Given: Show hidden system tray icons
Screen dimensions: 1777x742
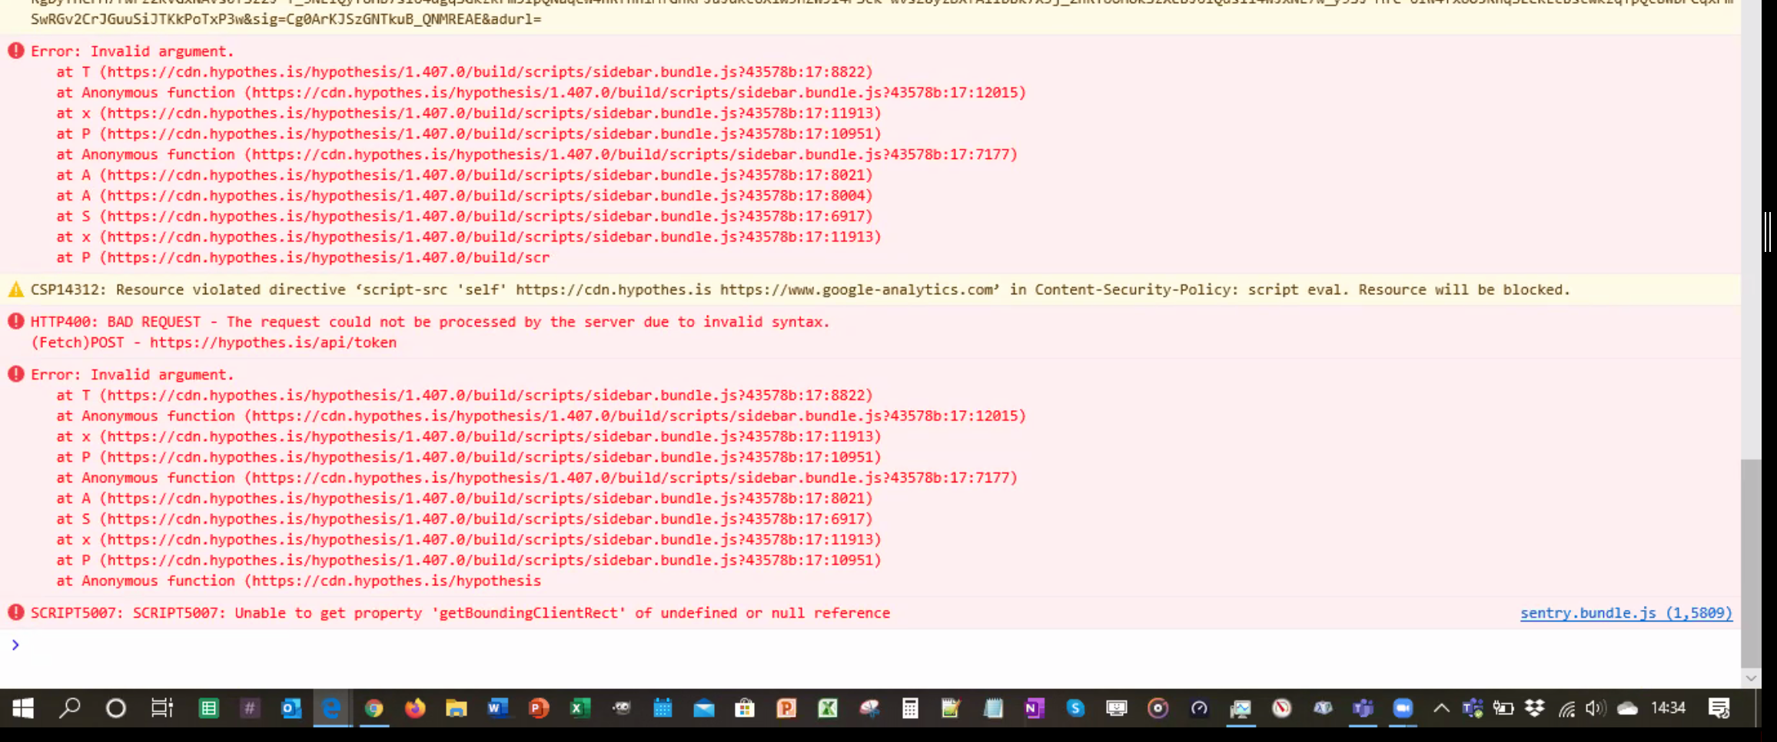Looking at the screenshot, I should tap(1441, 708).
